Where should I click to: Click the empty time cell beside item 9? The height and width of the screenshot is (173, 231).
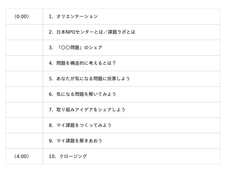click(24, 141)
